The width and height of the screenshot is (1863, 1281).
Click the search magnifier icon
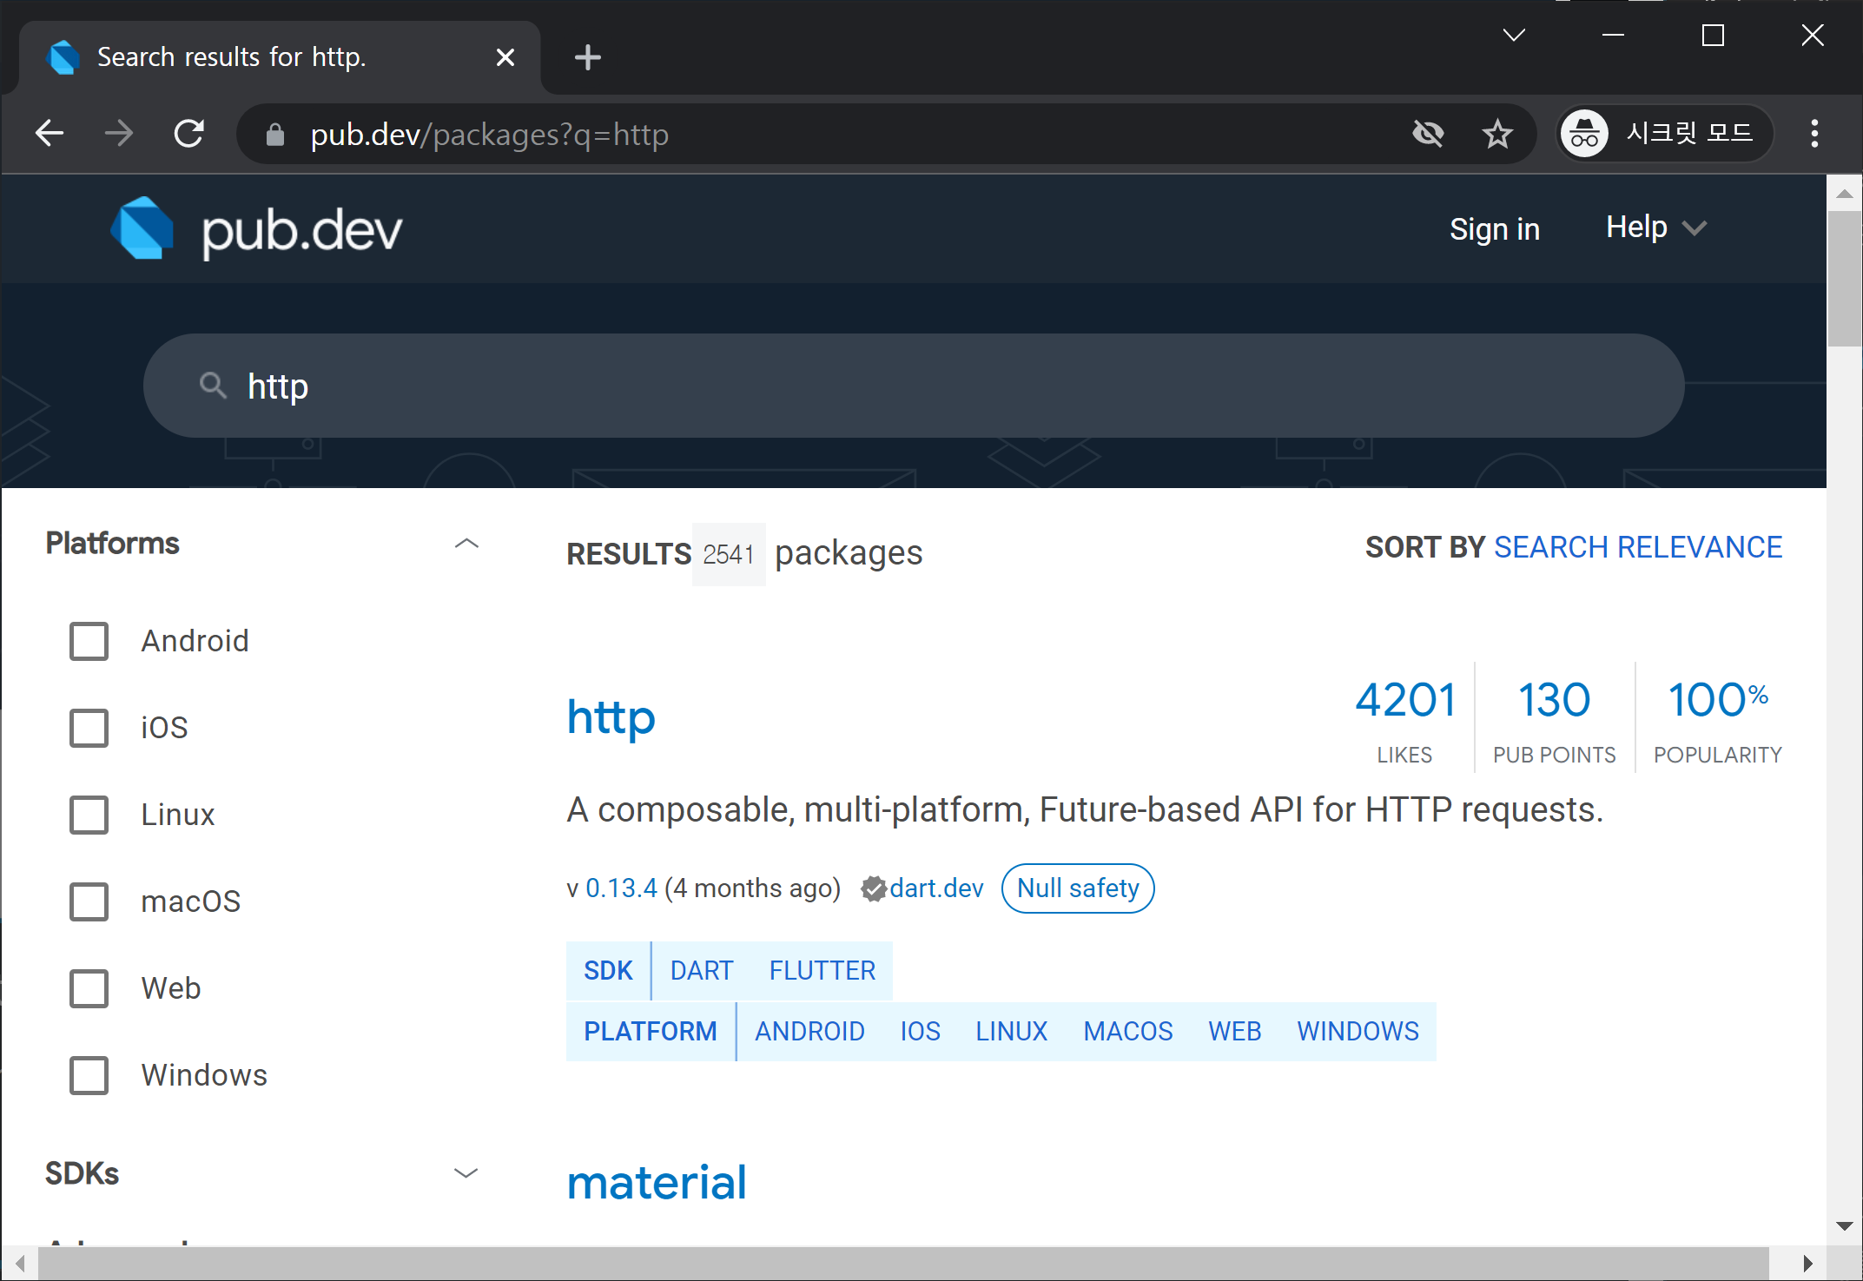coord(213,385)
